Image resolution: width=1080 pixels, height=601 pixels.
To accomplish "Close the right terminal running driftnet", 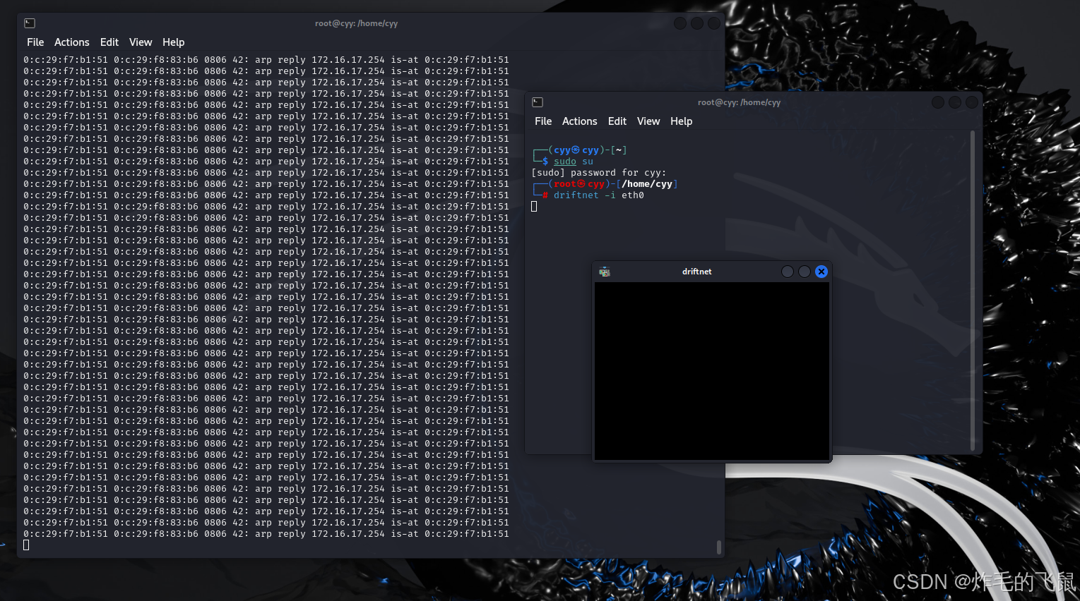I will coord(971,102).
